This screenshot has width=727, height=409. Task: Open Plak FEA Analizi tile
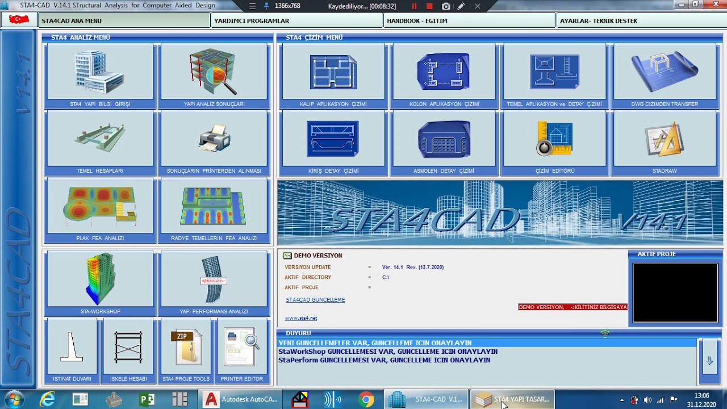(100, 211)
